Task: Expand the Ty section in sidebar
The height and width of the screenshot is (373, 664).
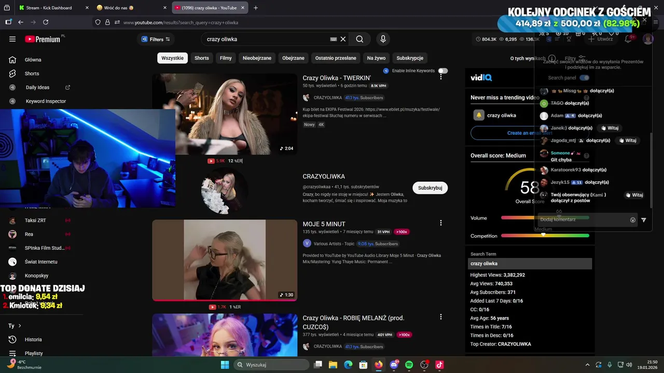Action: (x=15, y=326)
